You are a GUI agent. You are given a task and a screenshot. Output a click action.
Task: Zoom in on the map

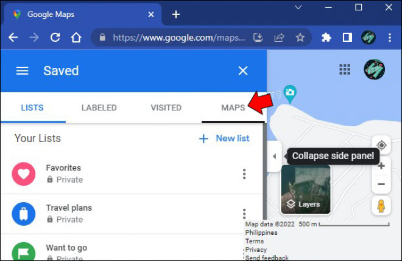381,166
